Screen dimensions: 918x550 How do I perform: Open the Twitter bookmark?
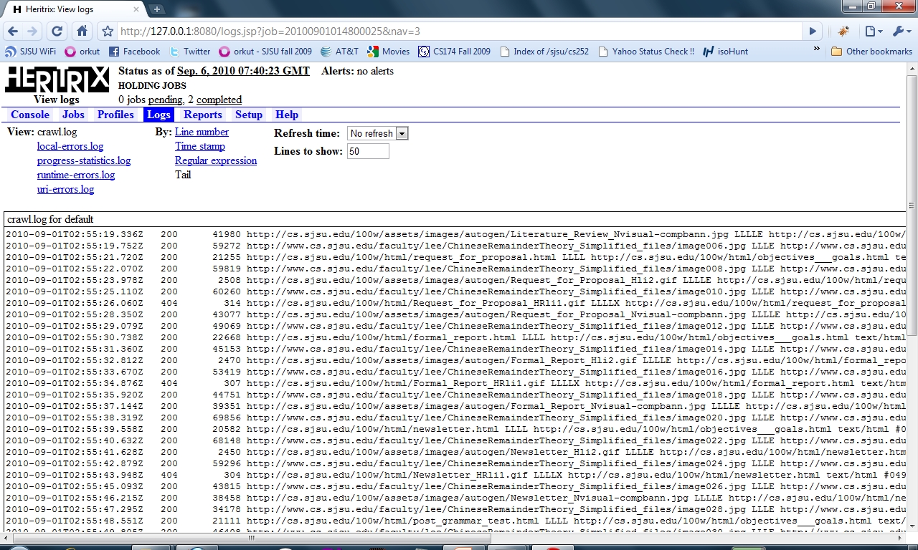pos(190,52)
